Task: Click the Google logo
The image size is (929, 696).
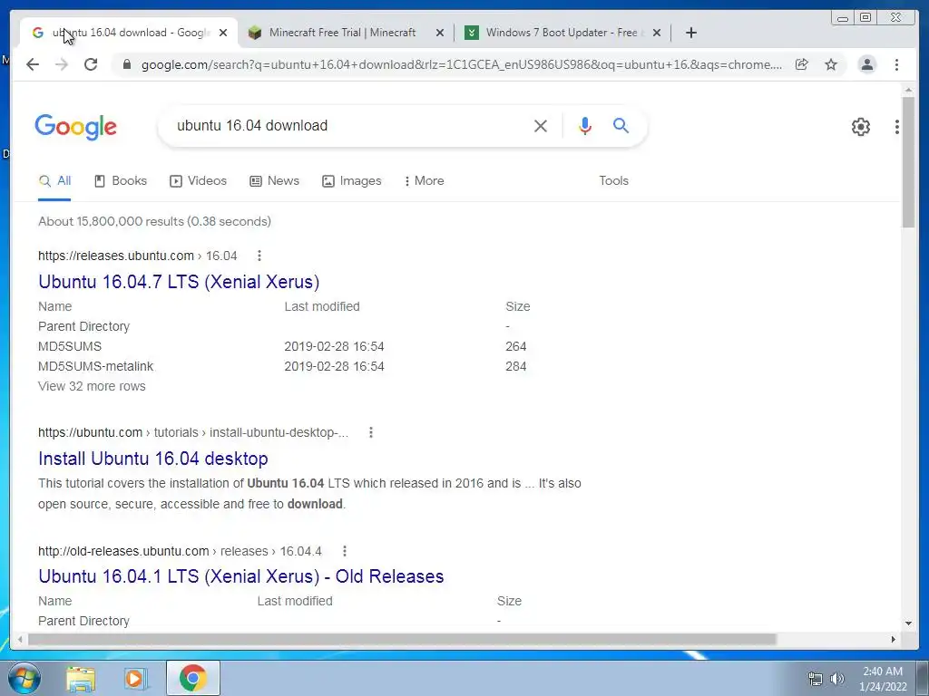Action: [76, 127]
